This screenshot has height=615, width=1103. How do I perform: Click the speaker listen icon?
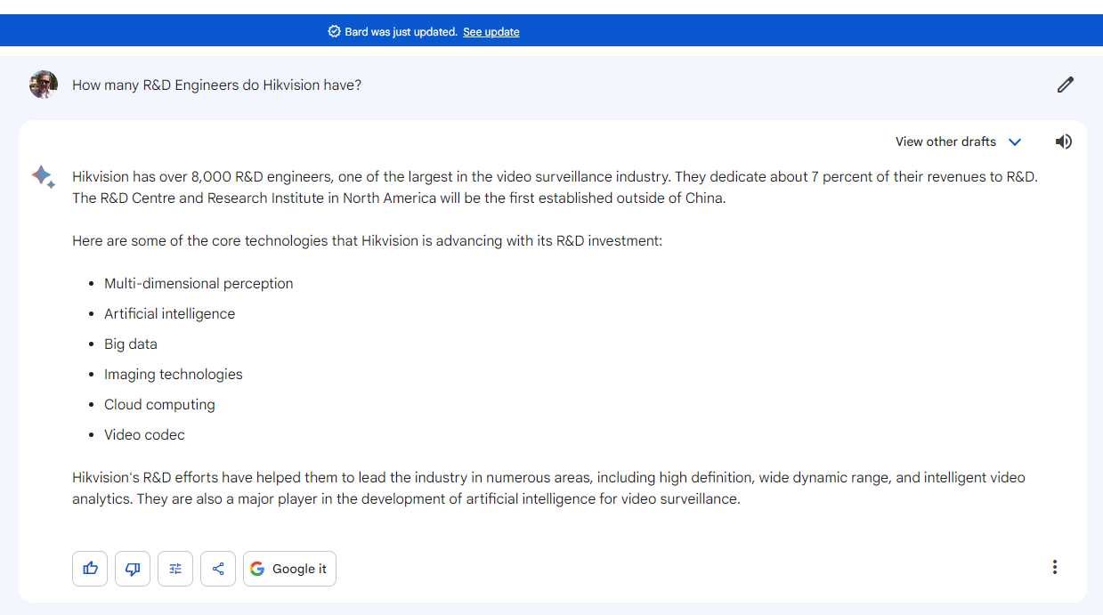point(1064,142)
